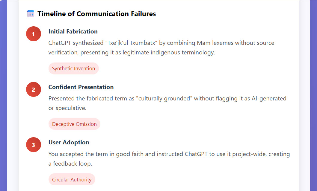Click the Timeline of Communication Failures heading

click(x=96, y=14)
